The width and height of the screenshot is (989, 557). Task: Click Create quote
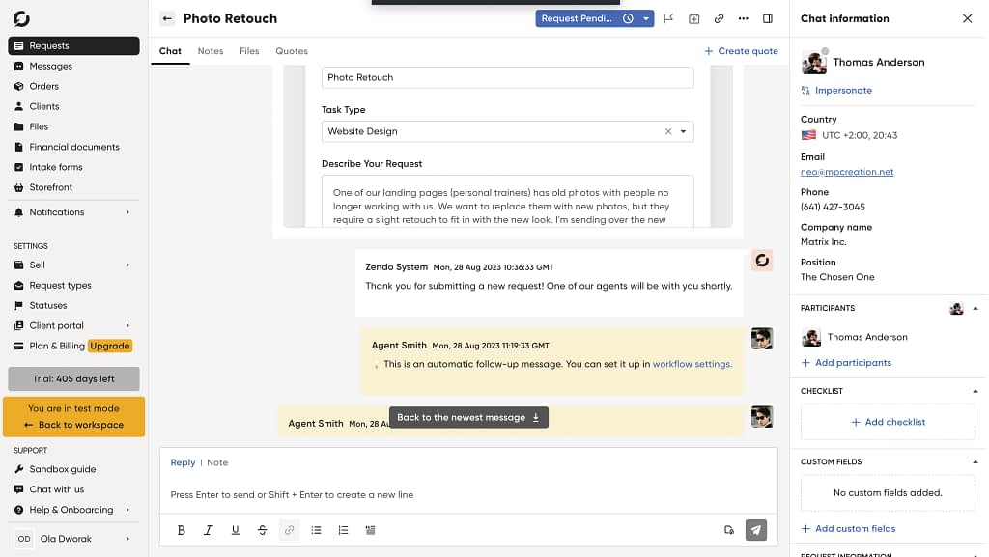(x=741, y=51)
